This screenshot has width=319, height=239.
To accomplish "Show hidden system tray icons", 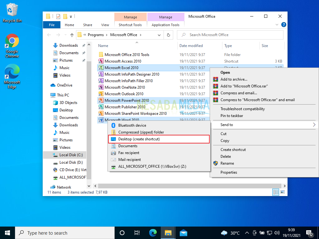I will [x=247, y=232].
